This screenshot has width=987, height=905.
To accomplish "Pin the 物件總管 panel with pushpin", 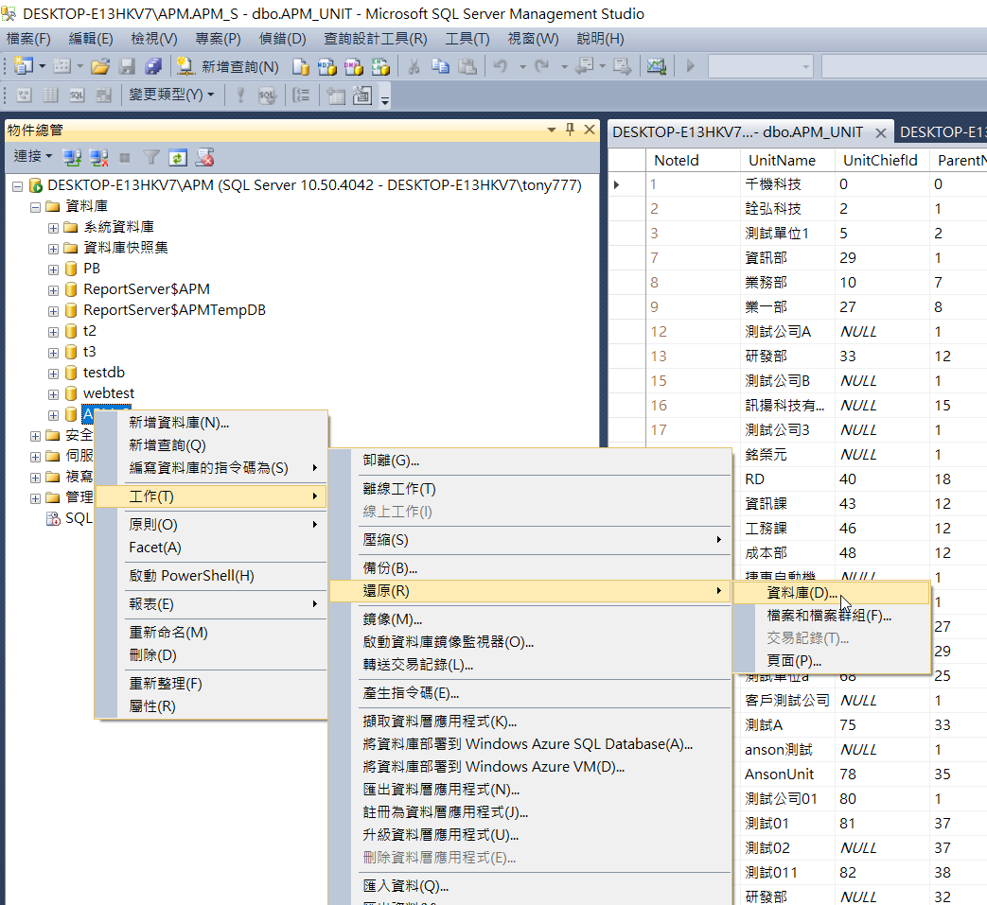I will point(570,130).
